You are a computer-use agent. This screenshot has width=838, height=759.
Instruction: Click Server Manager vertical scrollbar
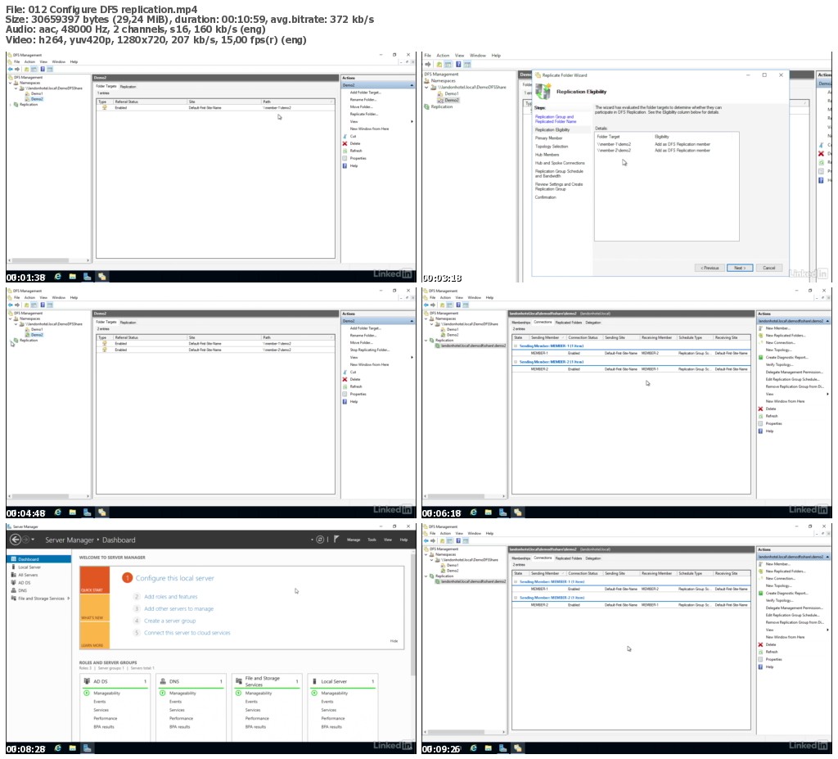tap(412, 615)
